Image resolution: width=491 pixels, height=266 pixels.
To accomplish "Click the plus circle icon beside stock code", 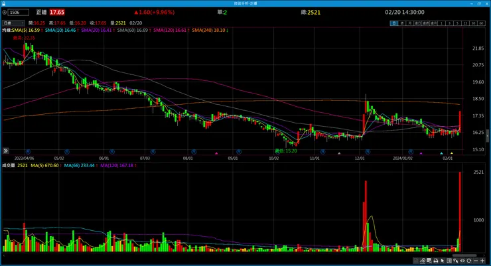I will [x=5, y=12].
